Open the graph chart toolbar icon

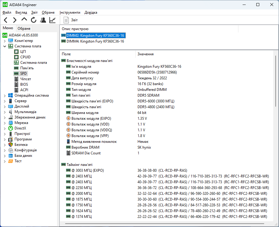click(x=52, y=20)
